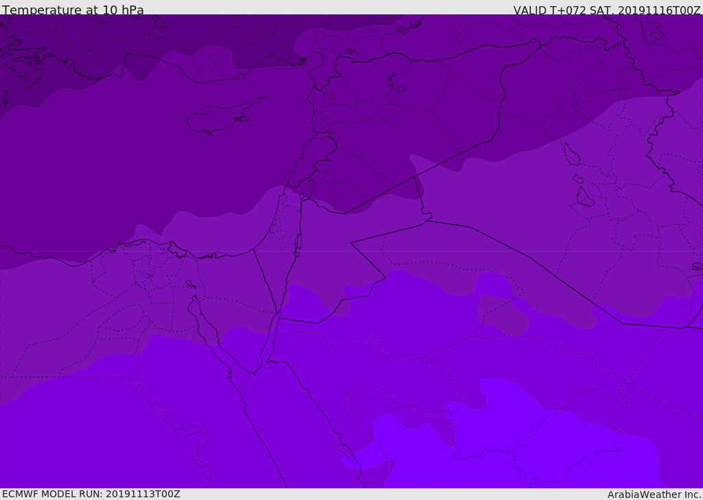The height and width of the screenshot is (500, 703).
Task: Select the 'ArabiaWeather Inc.' credit text
Action: [x=654, y=495]
